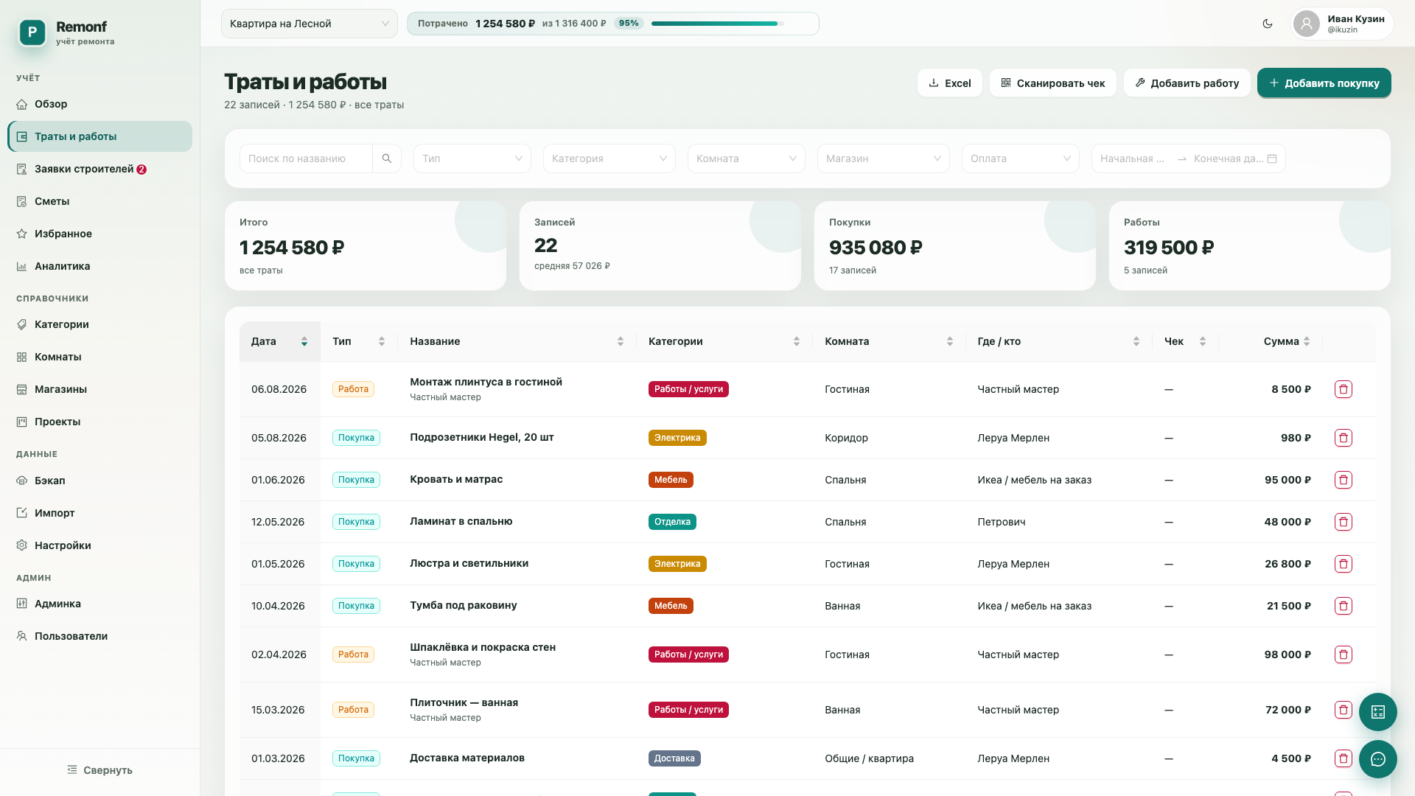Expand the Тип filter dropdown
Screen dimensions: 1415x796
[472, 158]
